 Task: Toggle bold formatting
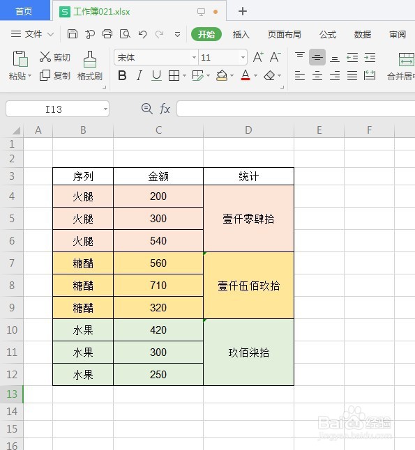[x=122, y=76]
